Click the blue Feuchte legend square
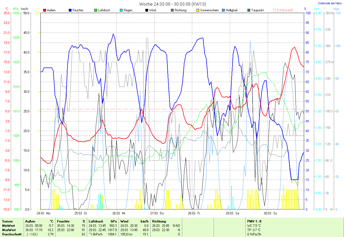The height and width of the screenshot is (237, 344). coord(70,10)
